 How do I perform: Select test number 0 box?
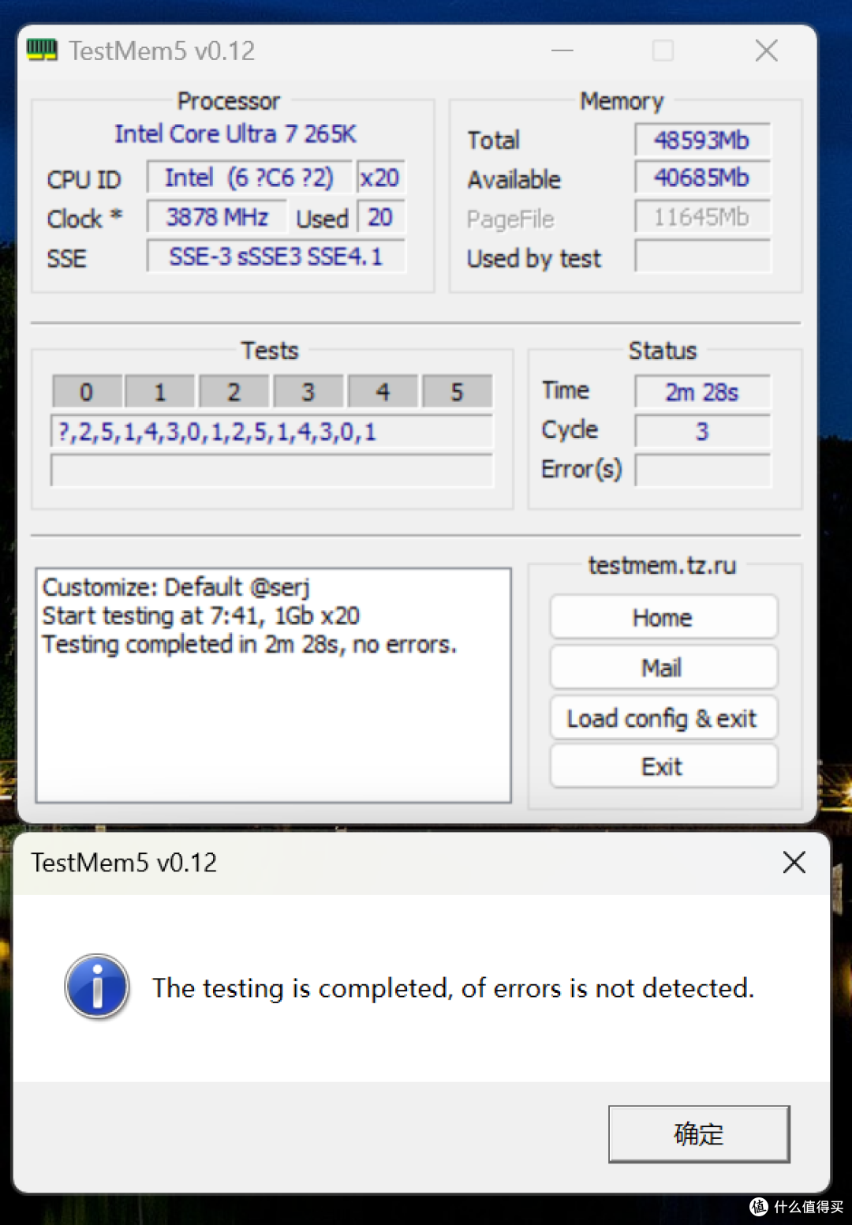pyautogui.click(x=87, y=391)
